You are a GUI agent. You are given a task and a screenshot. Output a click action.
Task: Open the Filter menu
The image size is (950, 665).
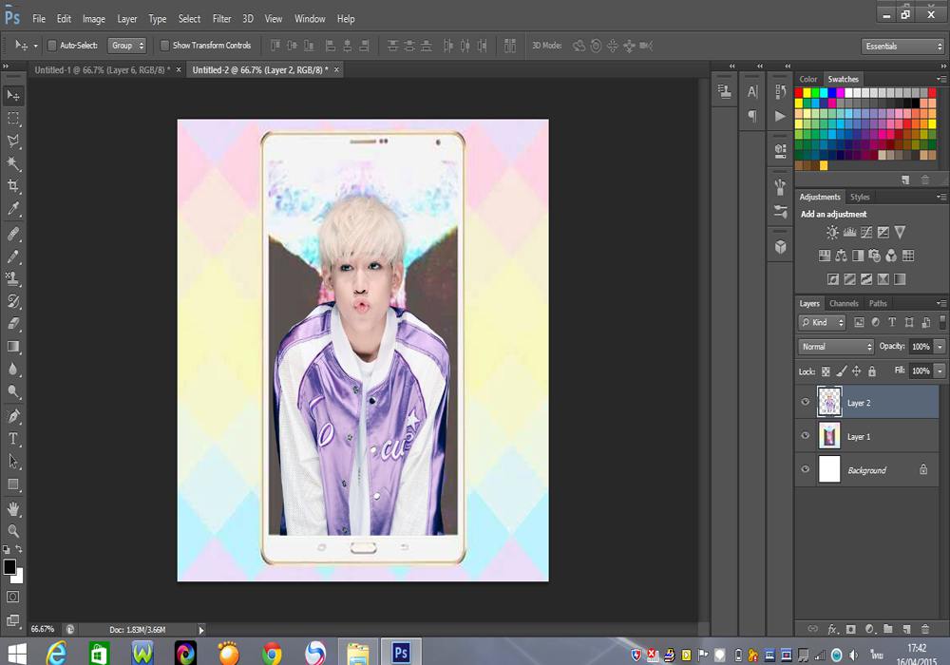[221, 18]
